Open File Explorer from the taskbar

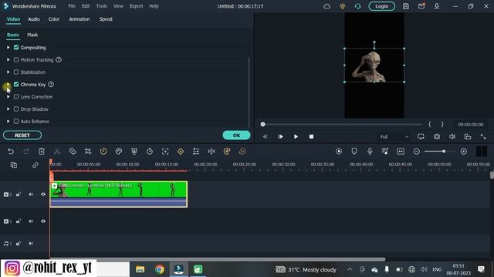pyautogui.click(x=140, y=269)
